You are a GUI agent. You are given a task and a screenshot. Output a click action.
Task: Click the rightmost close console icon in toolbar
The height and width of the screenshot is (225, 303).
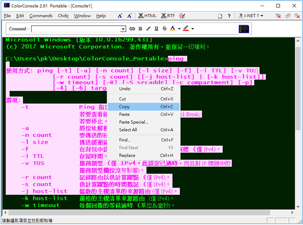coord(297,16)
